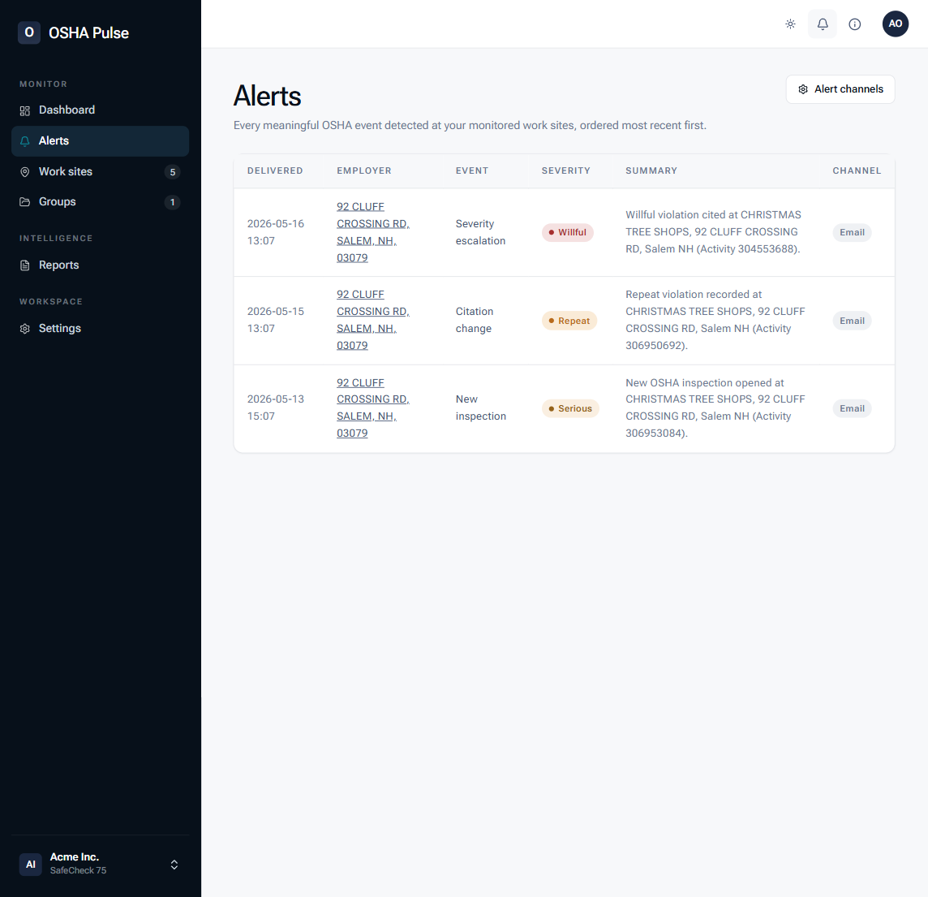Open the Alert channels button
Image resolution: width=928 pixels, height=897 pixels.
(x=840, y=89)
